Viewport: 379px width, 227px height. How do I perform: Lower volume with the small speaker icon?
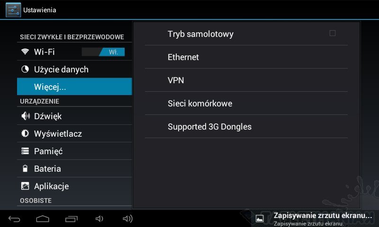click(99, 219)
